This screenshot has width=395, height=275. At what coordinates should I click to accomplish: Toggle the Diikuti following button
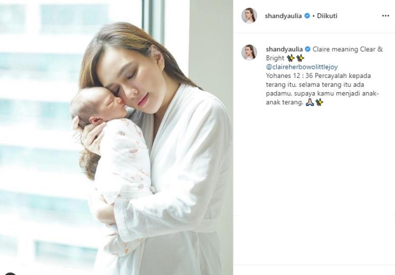coord(327,16)
